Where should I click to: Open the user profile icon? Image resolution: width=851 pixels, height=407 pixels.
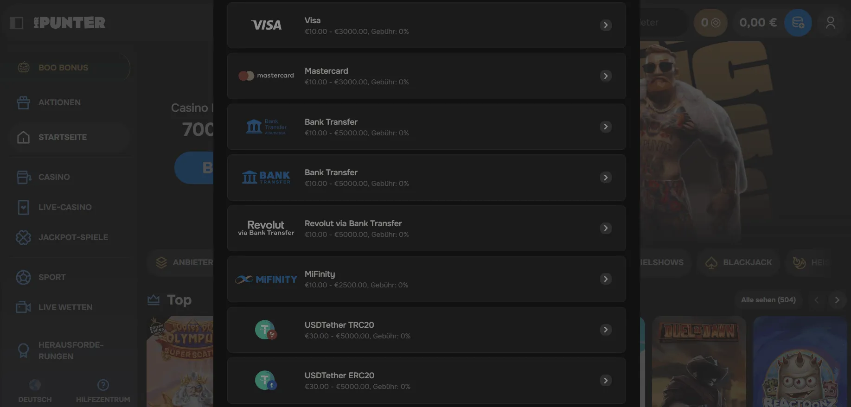coord(830,23)
